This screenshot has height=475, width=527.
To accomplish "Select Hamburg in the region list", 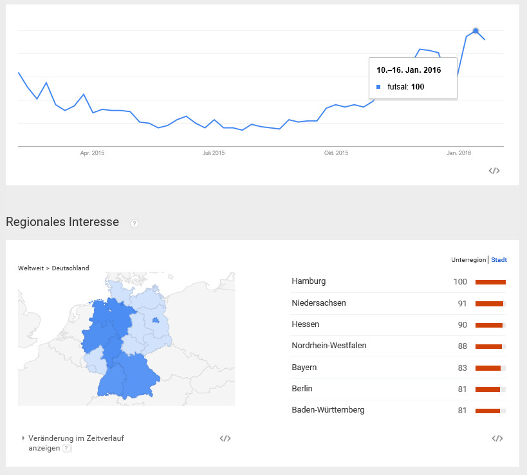I will pyautogui.click(x=308, y=281).
